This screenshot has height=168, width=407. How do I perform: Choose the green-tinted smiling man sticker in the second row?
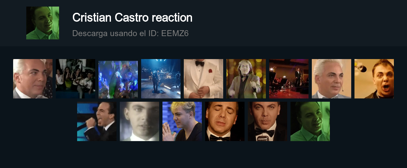click(310, 121)
